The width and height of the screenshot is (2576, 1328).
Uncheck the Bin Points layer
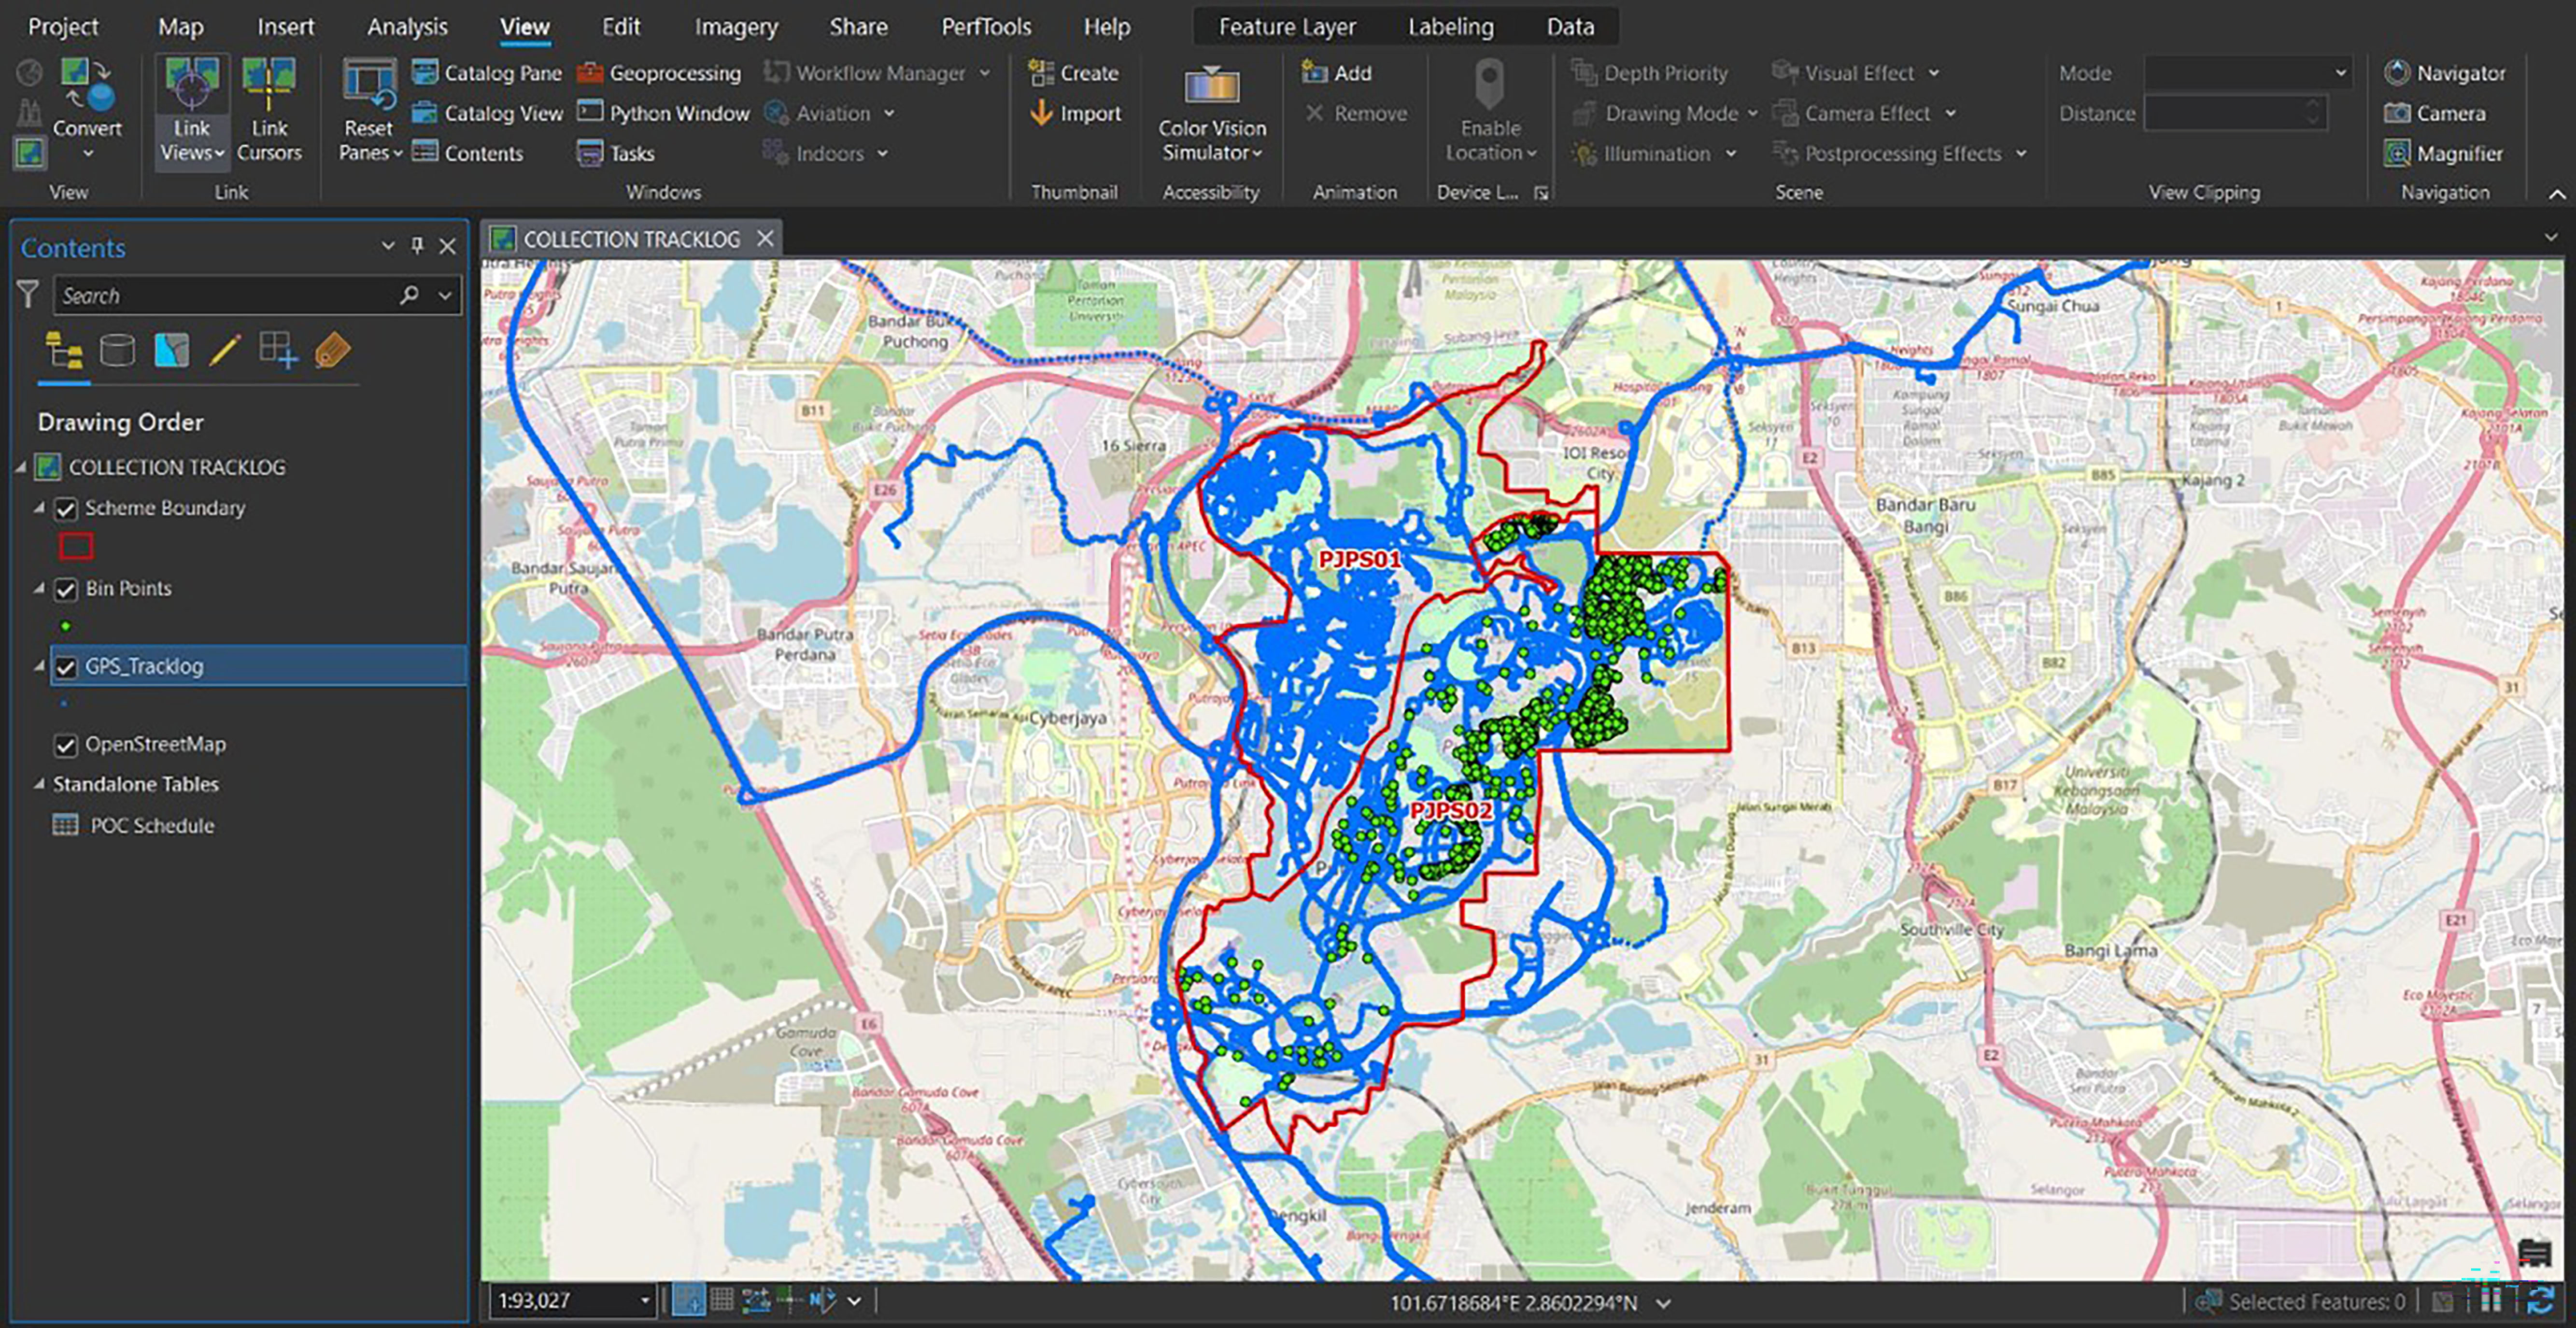click(66, 589)
